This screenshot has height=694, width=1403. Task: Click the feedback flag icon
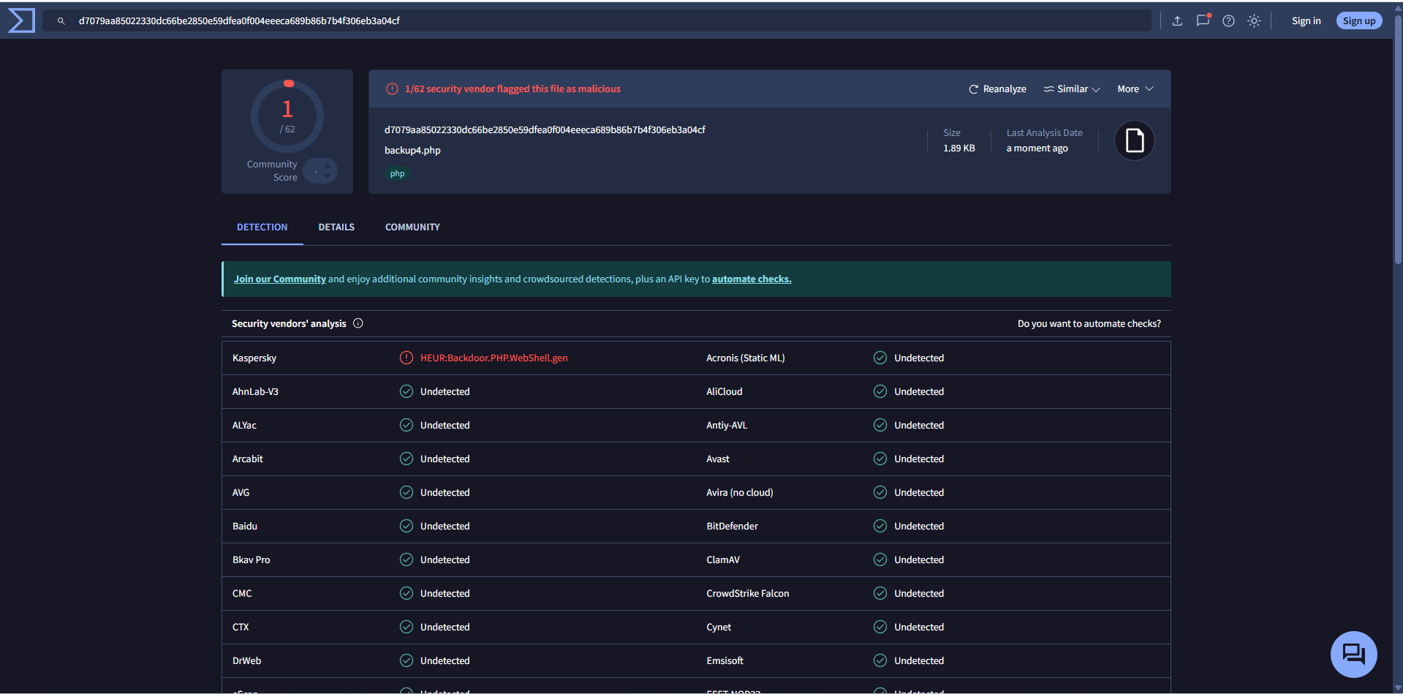(1203, 20)
